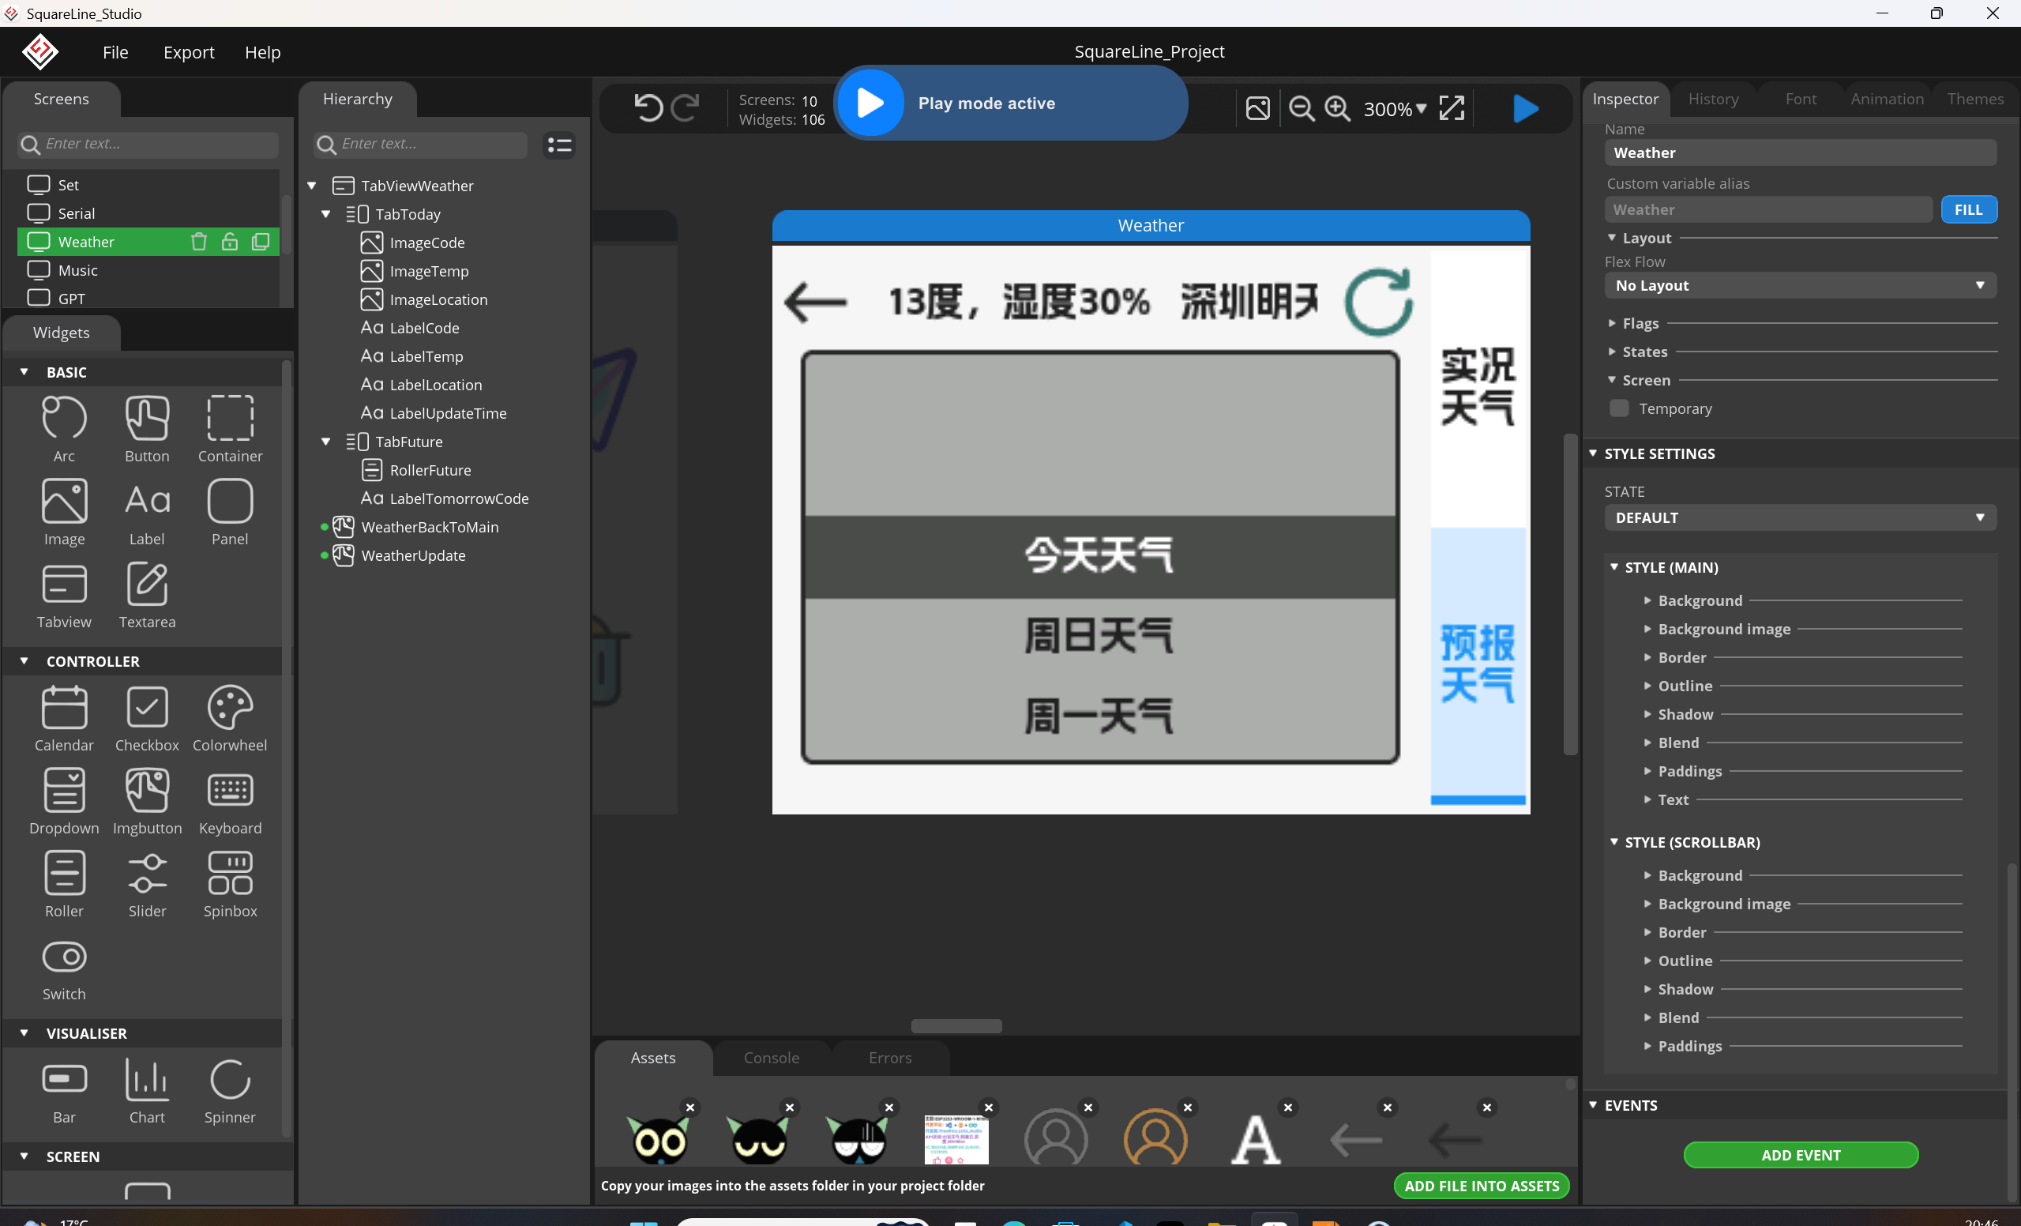Click the fit-to-screen expand icon

coord(1452,108)
